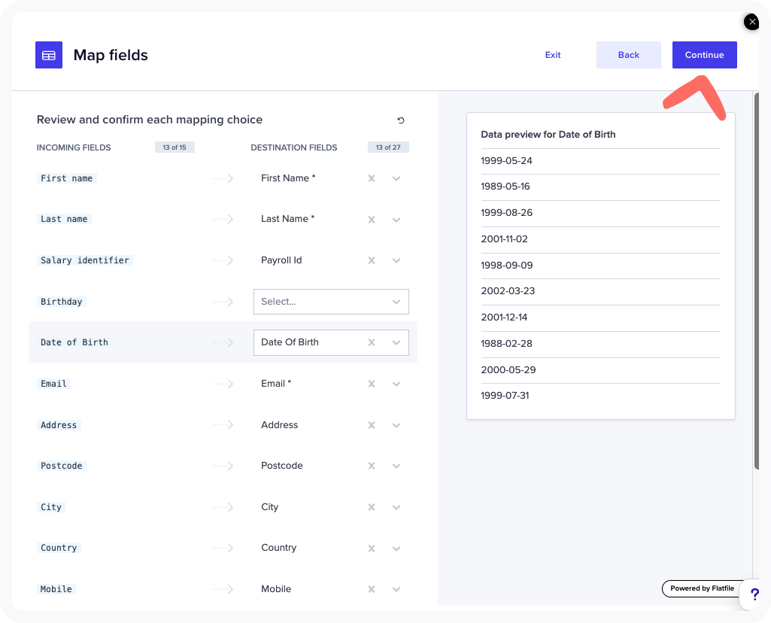Expand the Mobile destination dropdown
This screenshot has width=771, height=623.
pos(396,589)
